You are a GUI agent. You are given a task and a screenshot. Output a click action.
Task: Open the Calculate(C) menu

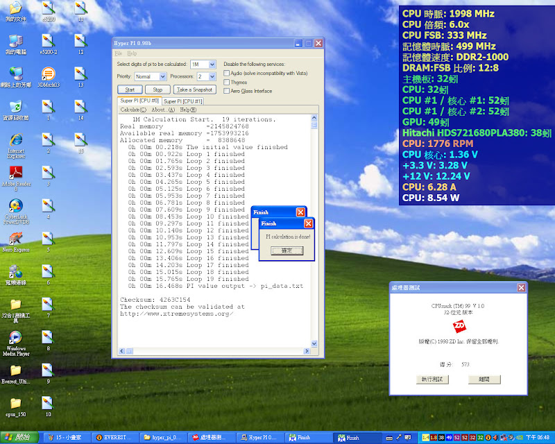pos(133,110)
